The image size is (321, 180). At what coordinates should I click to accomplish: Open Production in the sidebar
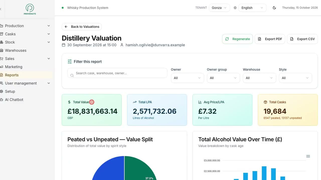(26, 26)
